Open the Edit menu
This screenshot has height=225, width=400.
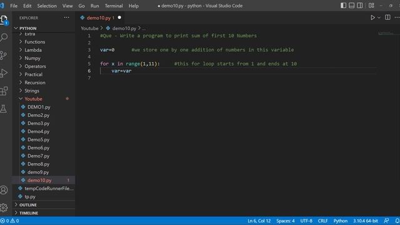coord(27,6)
